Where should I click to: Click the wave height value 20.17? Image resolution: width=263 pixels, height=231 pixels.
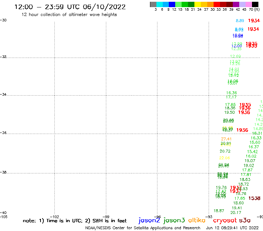[236, 213]
